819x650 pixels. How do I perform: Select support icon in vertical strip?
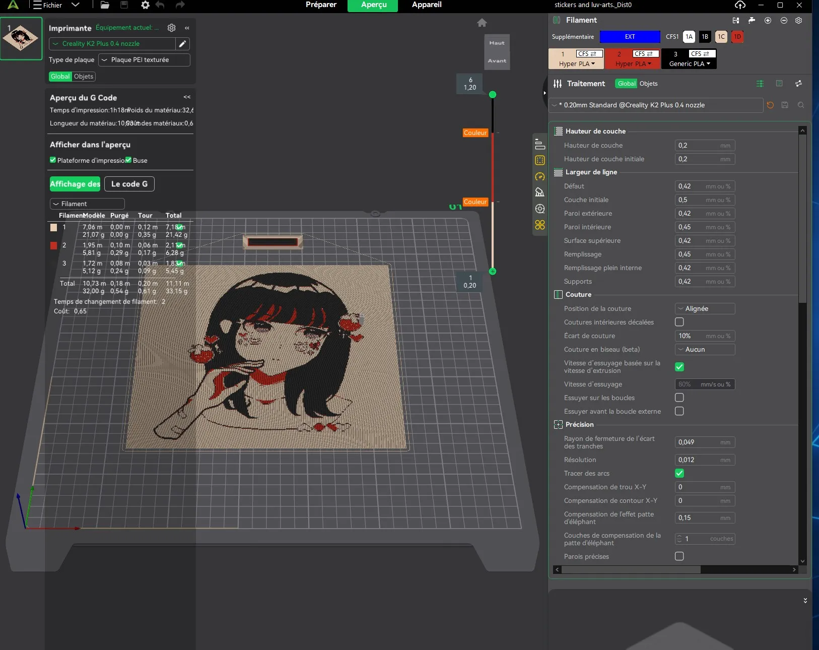click(540, 192)
